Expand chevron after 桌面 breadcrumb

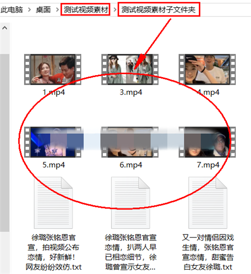57,10
